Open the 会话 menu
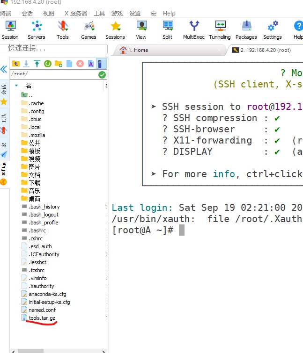303x353 pixels. tap(27, 13)
